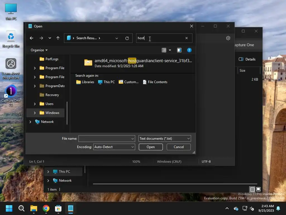Open the Recycle Bin desktop icon

pos(11,39)
